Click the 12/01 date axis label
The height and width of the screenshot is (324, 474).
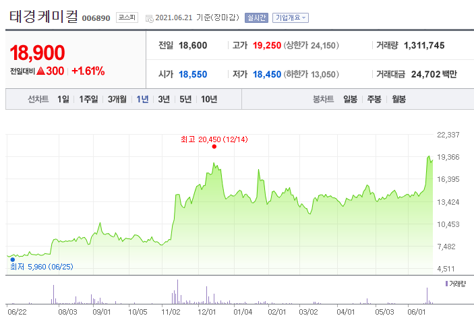click(x=207, y=312)
